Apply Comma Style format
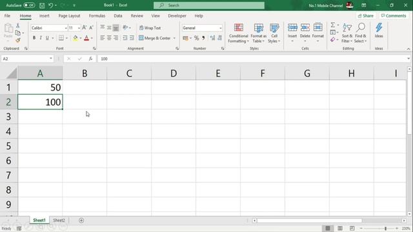Screen dimensions: 413x232 [x=203, y=38]
